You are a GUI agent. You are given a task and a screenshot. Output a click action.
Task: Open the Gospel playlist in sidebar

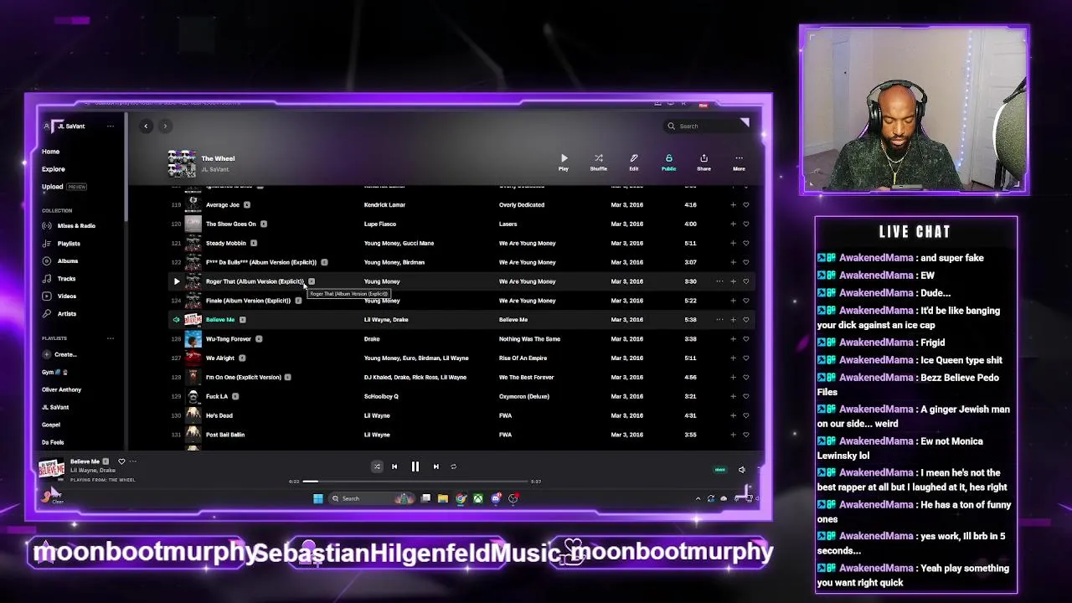tap(51, 425)
